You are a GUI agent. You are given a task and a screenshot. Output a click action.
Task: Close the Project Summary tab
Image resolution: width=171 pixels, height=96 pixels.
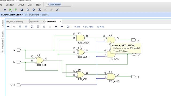coord(28,22)
